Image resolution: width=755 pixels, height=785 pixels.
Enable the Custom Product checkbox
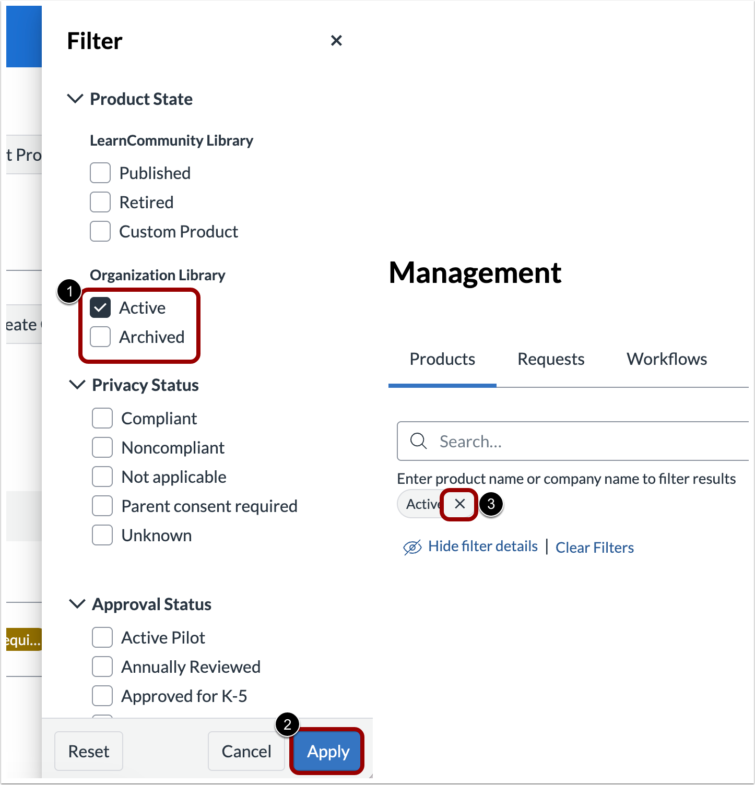click(x=100, y=231)
